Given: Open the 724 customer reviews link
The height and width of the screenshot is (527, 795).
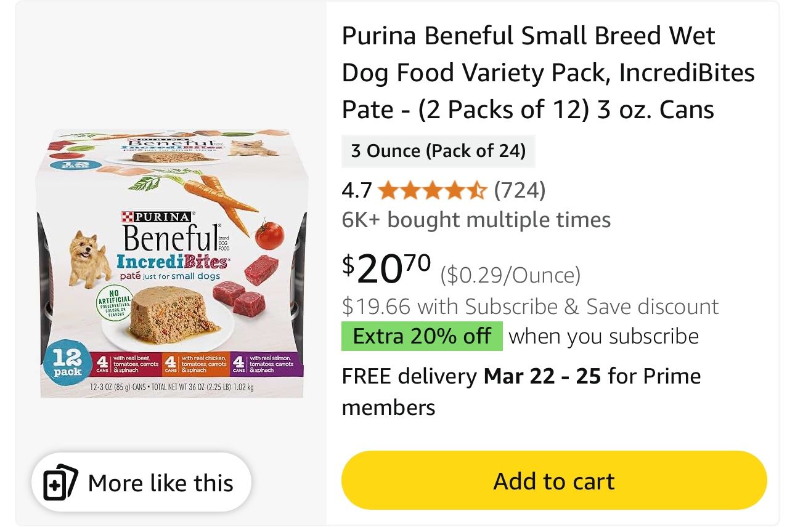Looking at the screenshot, I should coord(520,191).
